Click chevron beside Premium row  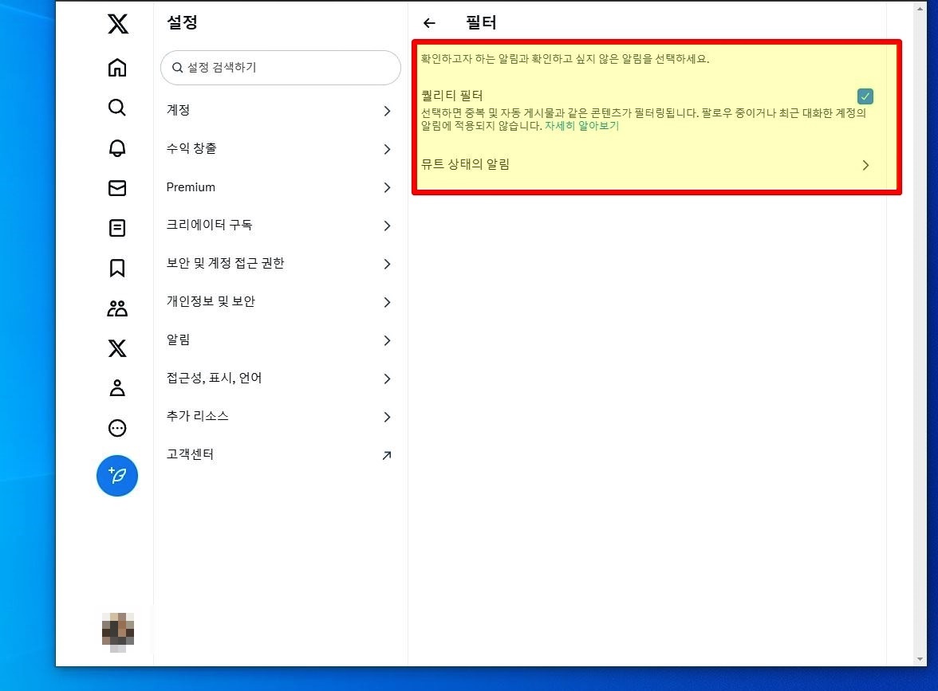387,188
